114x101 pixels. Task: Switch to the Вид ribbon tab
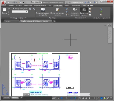[50, 5]
